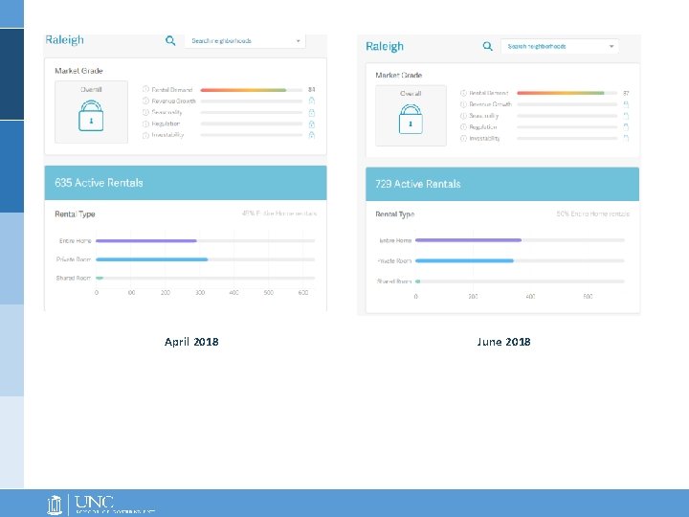Image resolution: width=689 pixels, height=517 pixels.
Task: Open Search neighborhoods dropdown in June 2018 panel
Action: 560,46
